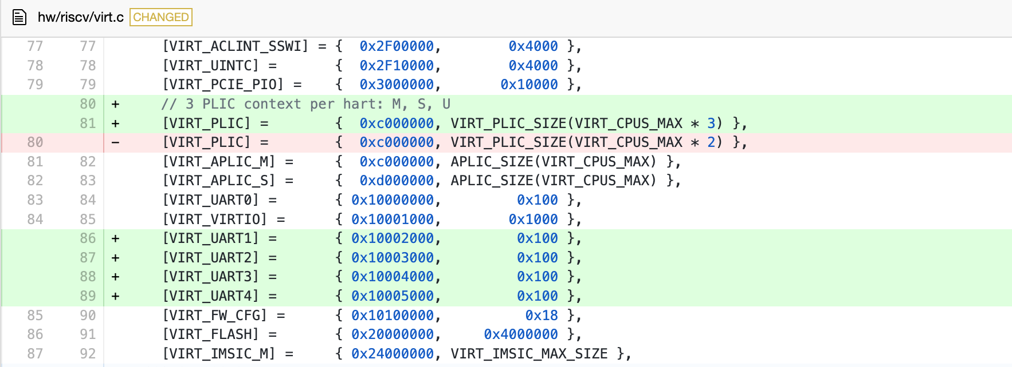This screenshot has width=1012, height=367.
Task: Click the plus marker on the VIRT_UART2 line
Action: click(x=115, y=258)
